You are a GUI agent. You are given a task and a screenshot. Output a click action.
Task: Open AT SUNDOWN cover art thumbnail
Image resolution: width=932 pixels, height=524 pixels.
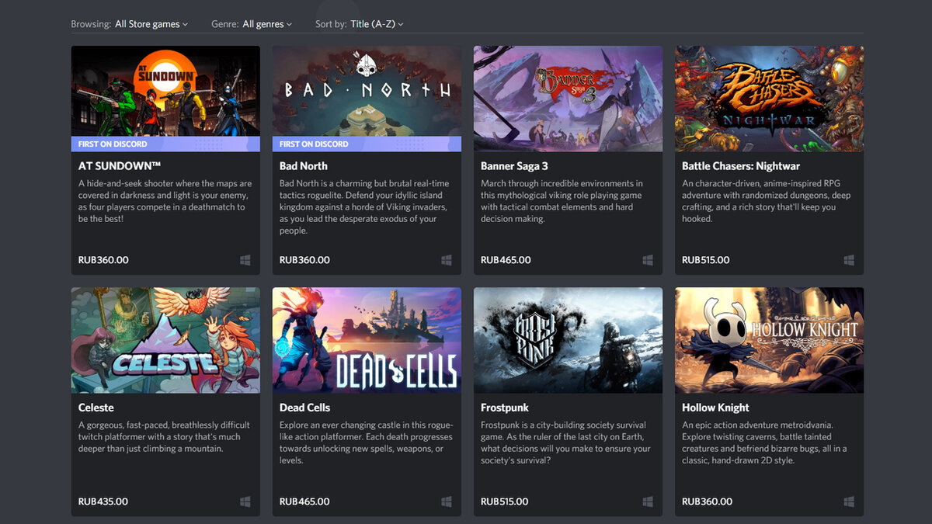pyautogui.click(x=165, y=91)
